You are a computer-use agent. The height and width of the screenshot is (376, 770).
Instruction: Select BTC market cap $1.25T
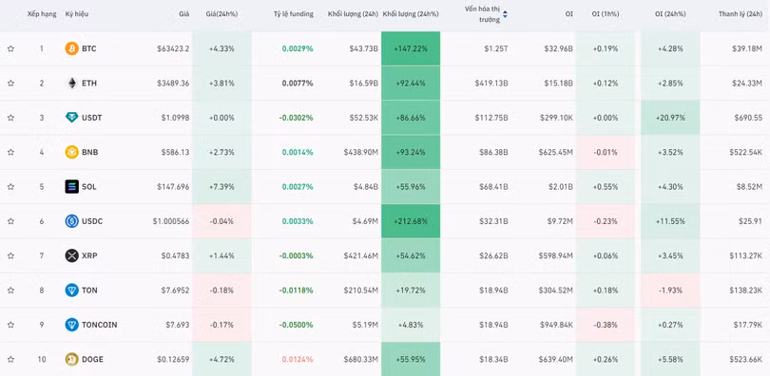click(496, 48)
